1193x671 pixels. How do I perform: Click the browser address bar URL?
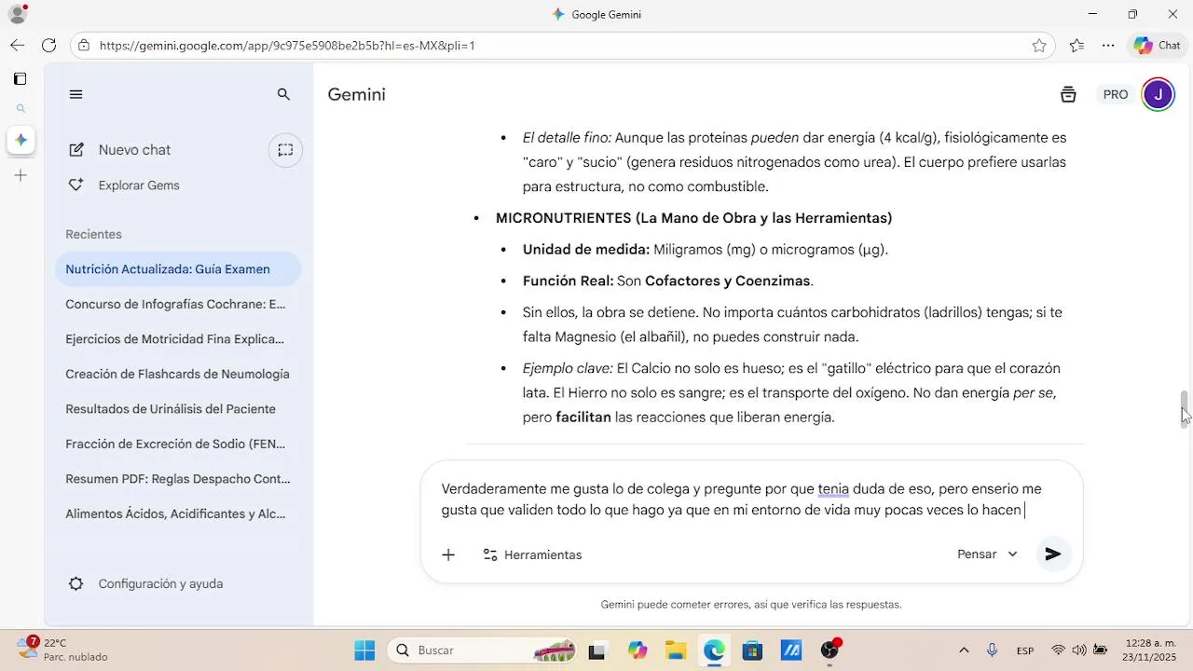tap(287, 45)
